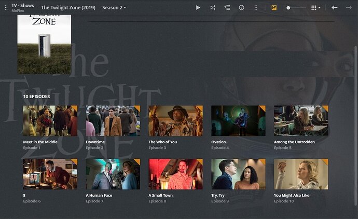Open The Who of You thumbnail
The image size is (358, 219).
tap(175, 120)
